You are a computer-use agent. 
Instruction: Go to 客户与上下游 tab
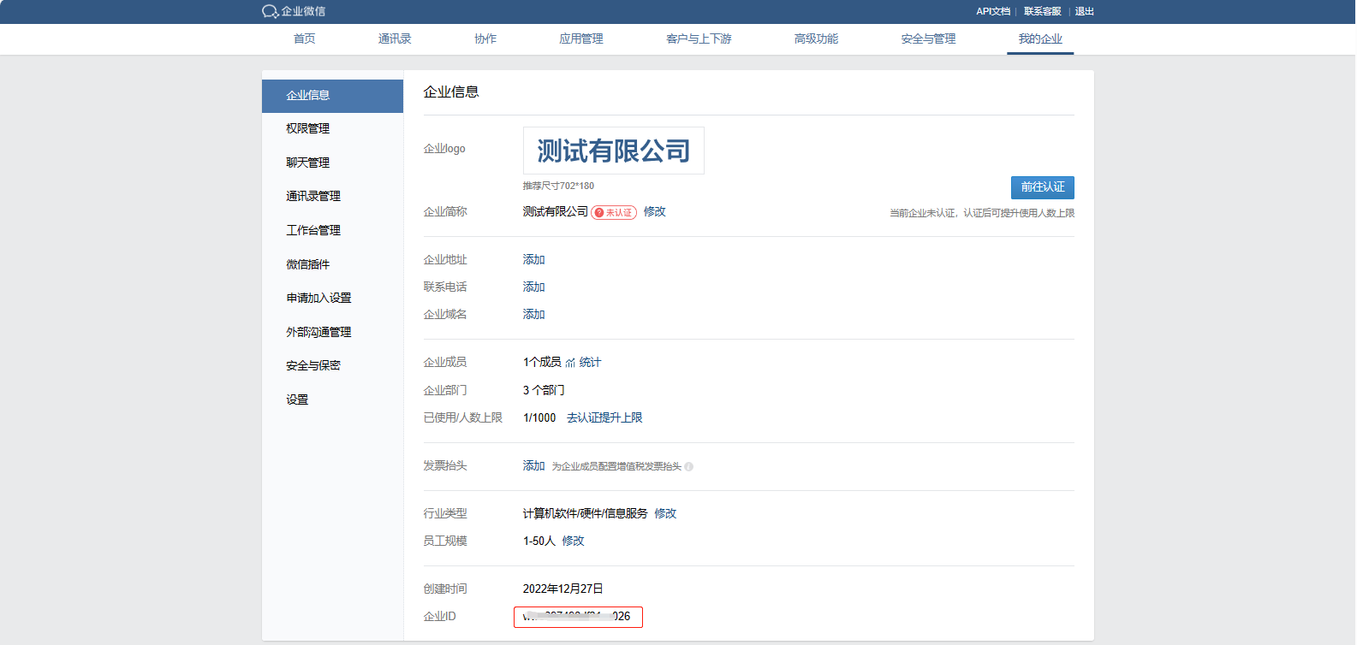(x=699, y=38)
